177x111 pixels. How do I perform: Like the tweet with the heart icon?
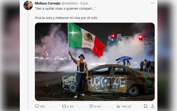tap(91, 106)
